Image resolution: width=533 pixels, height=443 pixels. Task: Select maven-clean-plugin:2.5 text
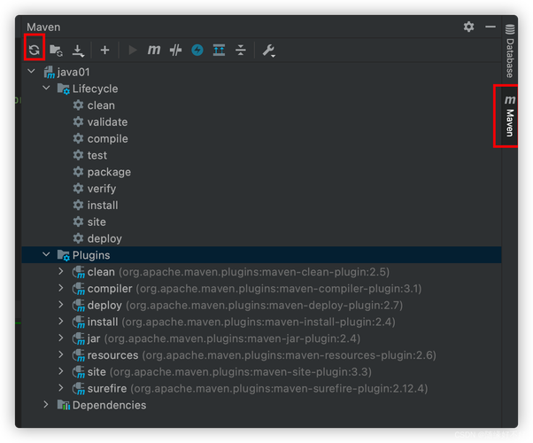[x=324, y=272]
